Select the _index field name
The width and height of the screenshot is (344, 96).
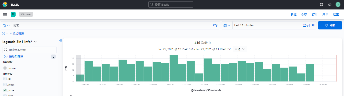click(11, 85)
